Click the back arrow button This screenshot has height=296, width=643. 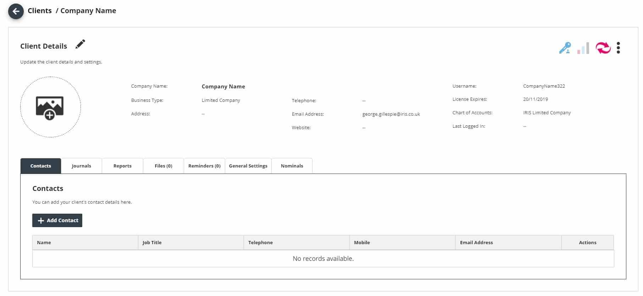[16, 11]
